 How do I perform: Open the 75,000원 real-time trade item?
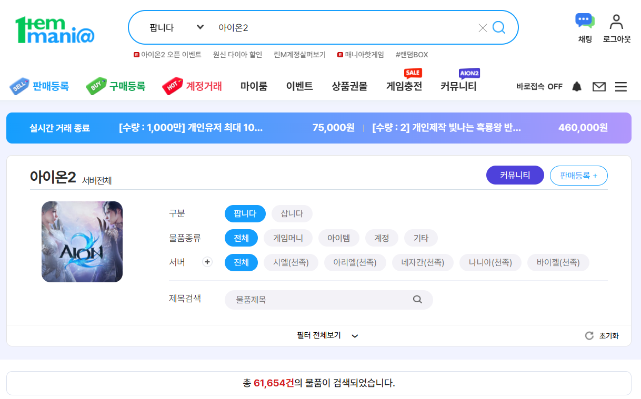(x=237, y=128)
